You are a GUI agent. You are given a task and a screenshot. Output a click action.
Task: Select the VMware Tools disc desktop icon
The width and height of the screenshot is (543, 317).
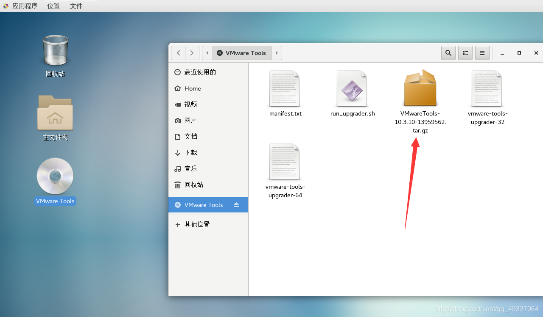(x=55, y=176)
